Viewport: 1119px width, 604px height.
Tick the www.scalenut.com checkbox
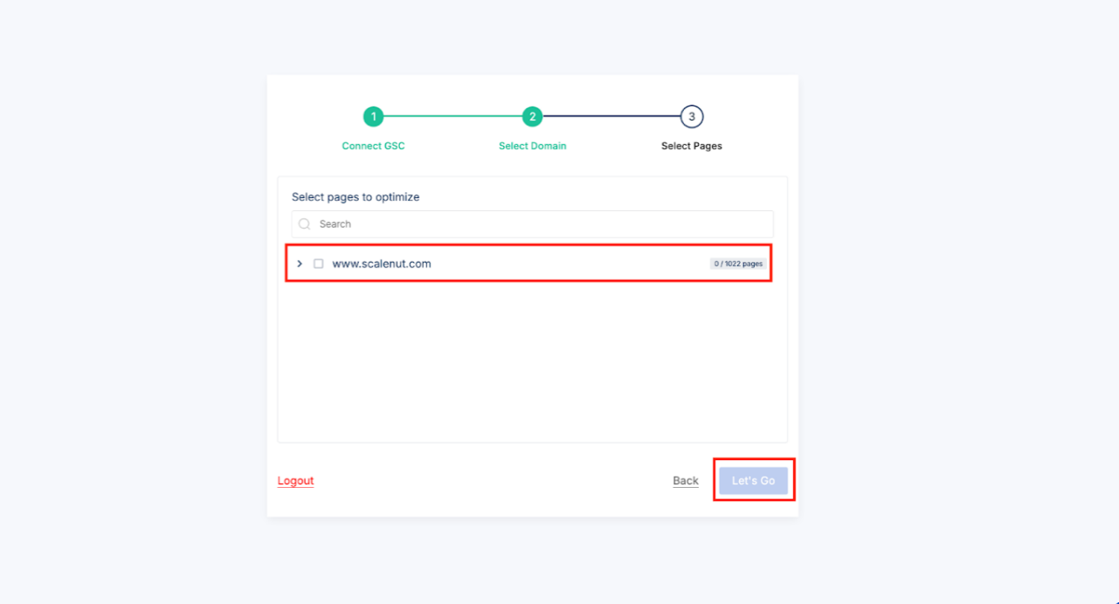point(319,264)
